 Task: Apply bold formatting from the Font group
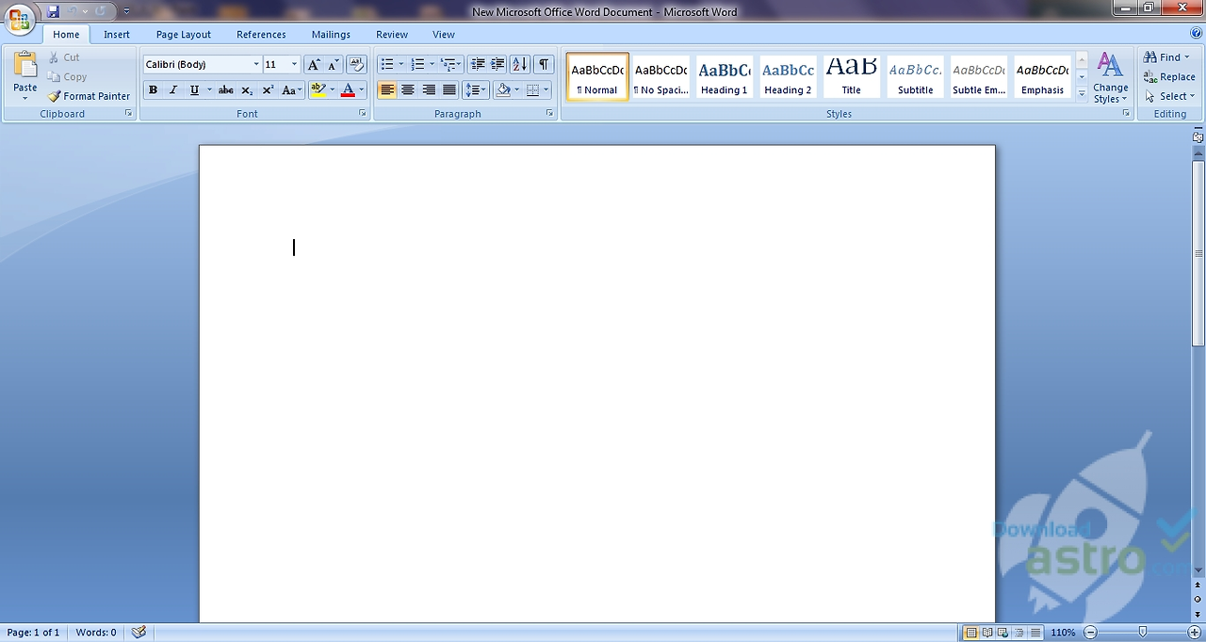click(x=153, y=89)
